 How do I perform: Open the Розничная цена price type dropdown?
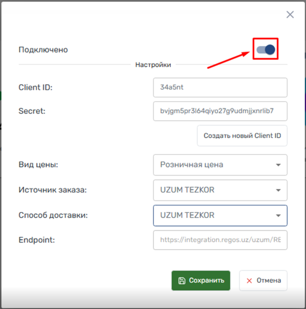click(x=220, y=165)
